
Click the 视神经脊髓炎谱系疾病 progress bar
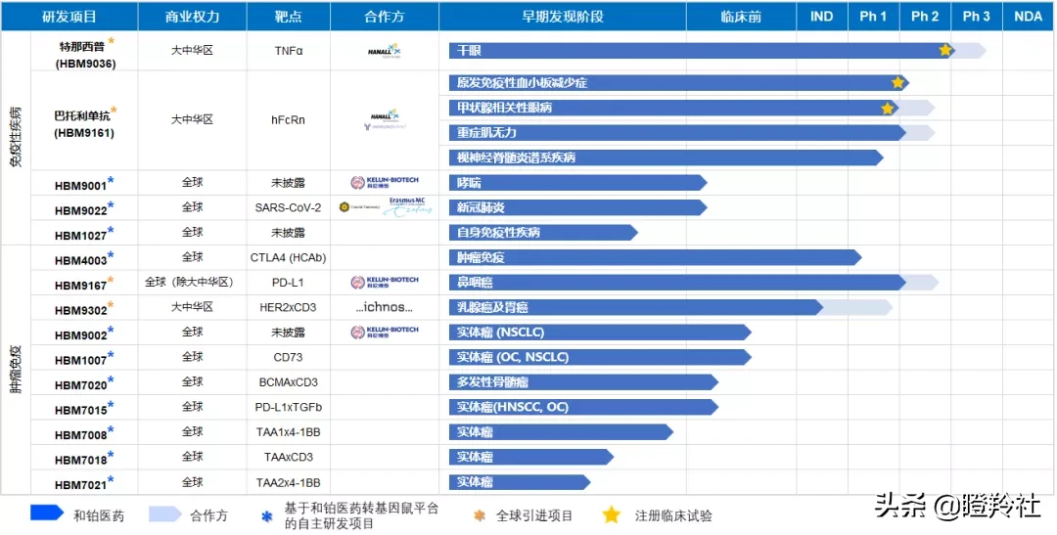pyautogui.click(x=666, y=157)
